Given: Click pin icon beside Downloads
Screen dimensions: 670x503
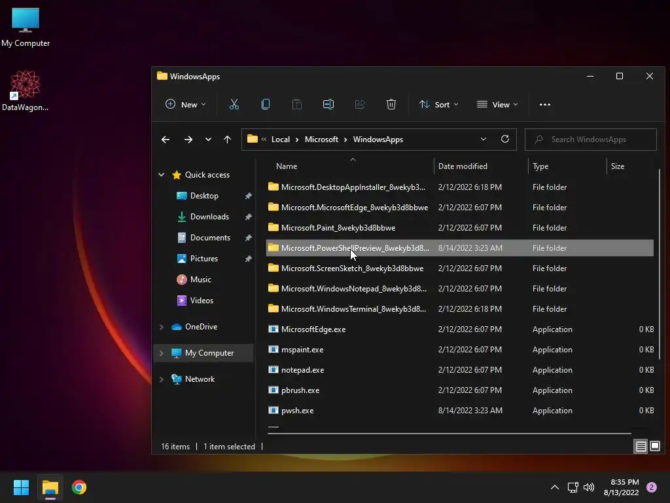Looking at the screenshot, I should click(x=248, y=217).
